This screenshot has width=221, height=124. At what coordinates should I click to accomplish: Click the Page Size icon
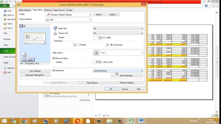(x=55, y=28)
